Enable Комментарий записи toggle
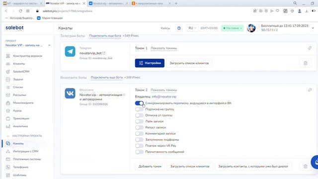 click(139, 134)
